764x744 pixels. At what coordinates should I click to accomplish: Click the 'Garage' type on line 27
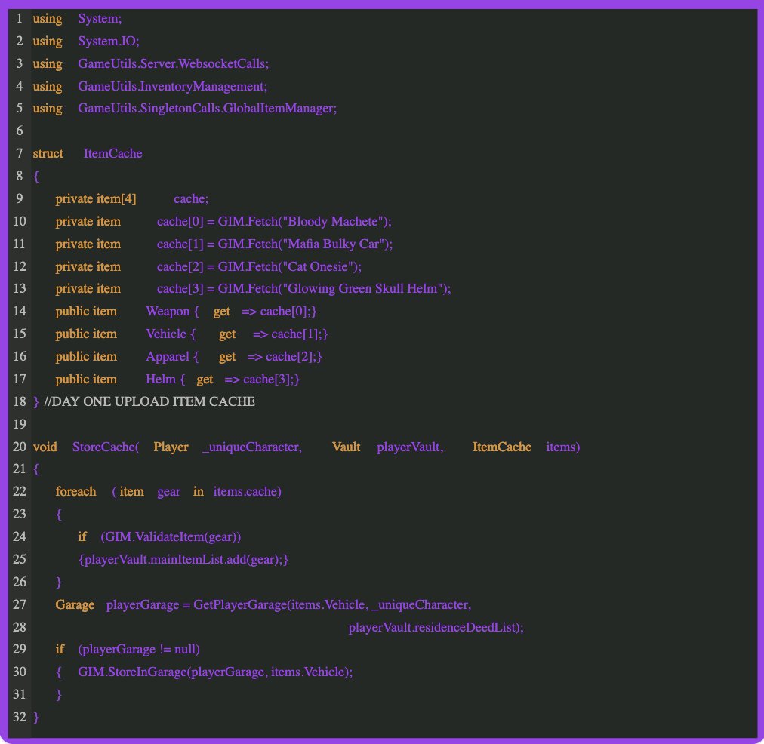(x=75, y=604)
